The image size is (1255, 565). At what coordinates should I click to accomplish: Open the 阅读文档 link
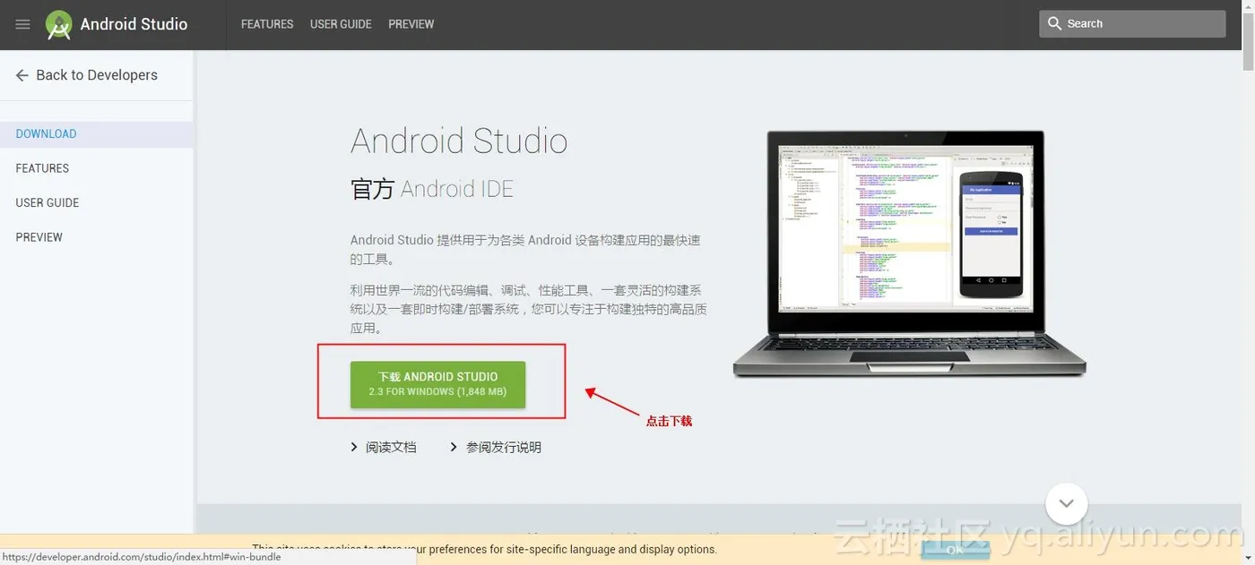coord(391,447)
